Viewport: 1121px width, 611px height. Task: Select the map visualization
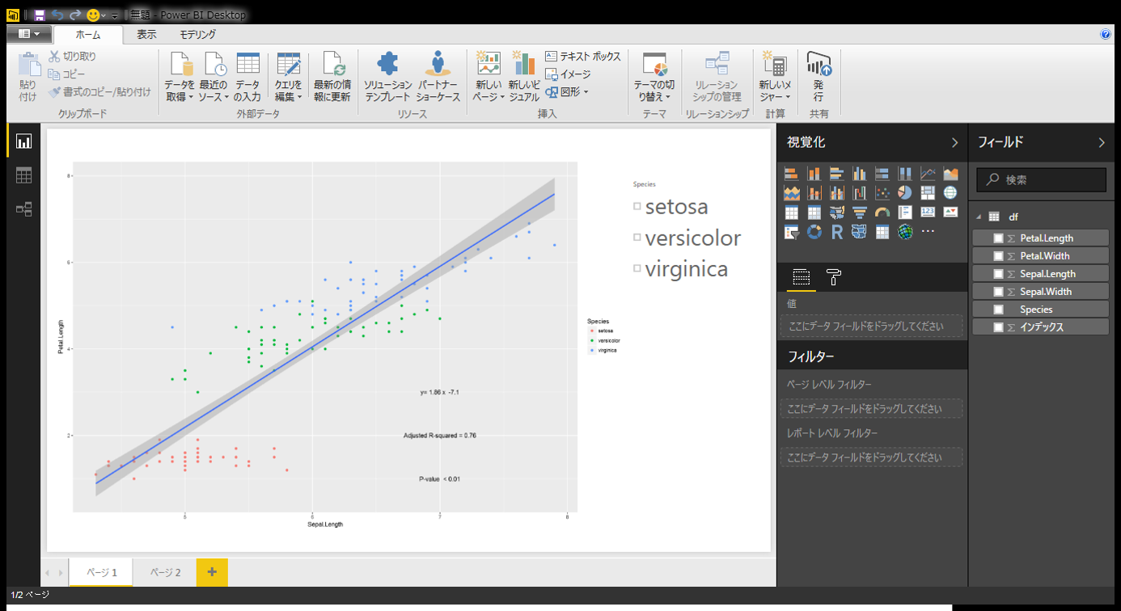coord(950,192)
